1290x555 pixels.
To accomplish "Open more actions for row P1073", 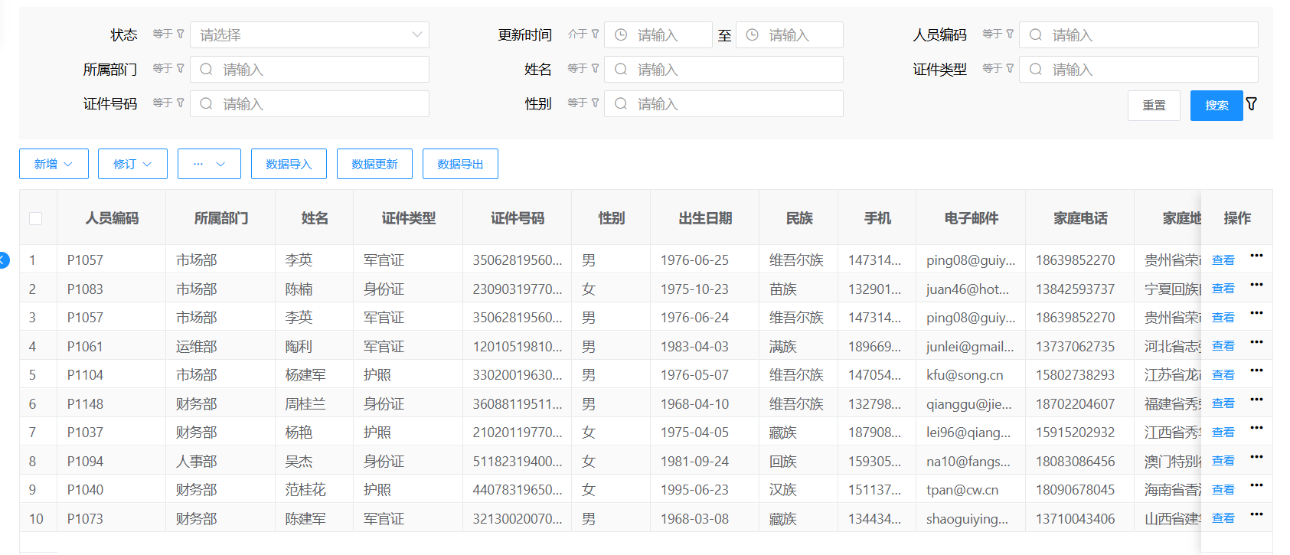I will [x=1256, y=515].
